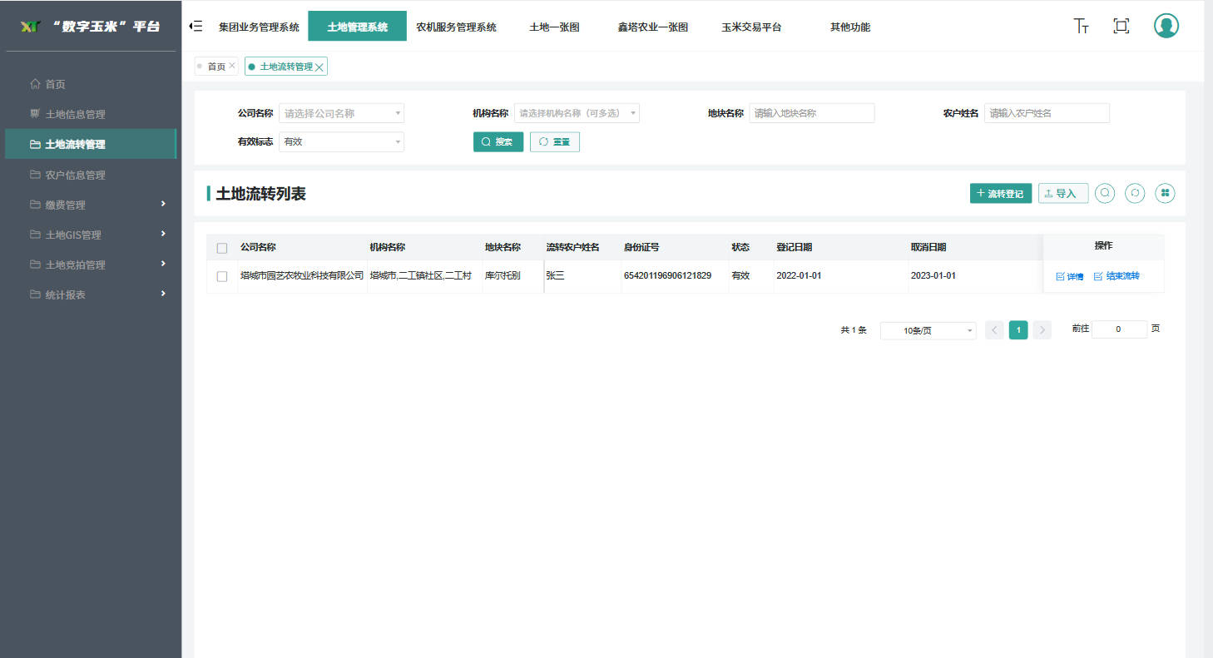Click the 搜索 button

(x=498, y=141)
